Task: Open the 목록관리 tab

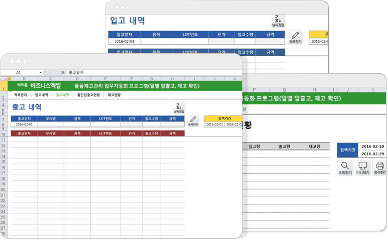Action: (20, 95)
